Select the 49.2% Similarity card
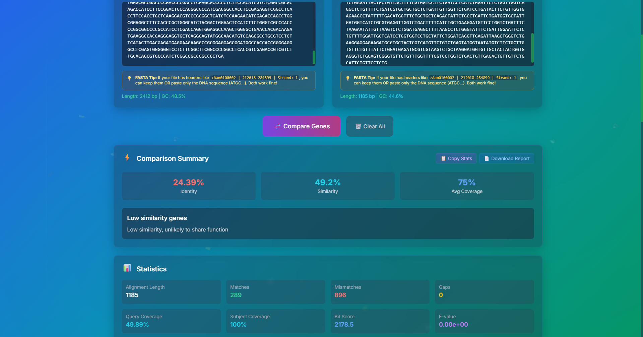643x337 pixels. 327,186
